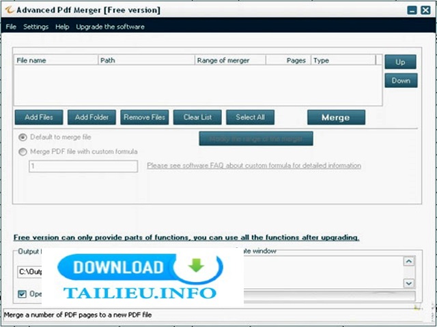Viewport: 437px width, 327px height.
Task: Open the software FAQ custom formula link
Action: pos(254,166)
